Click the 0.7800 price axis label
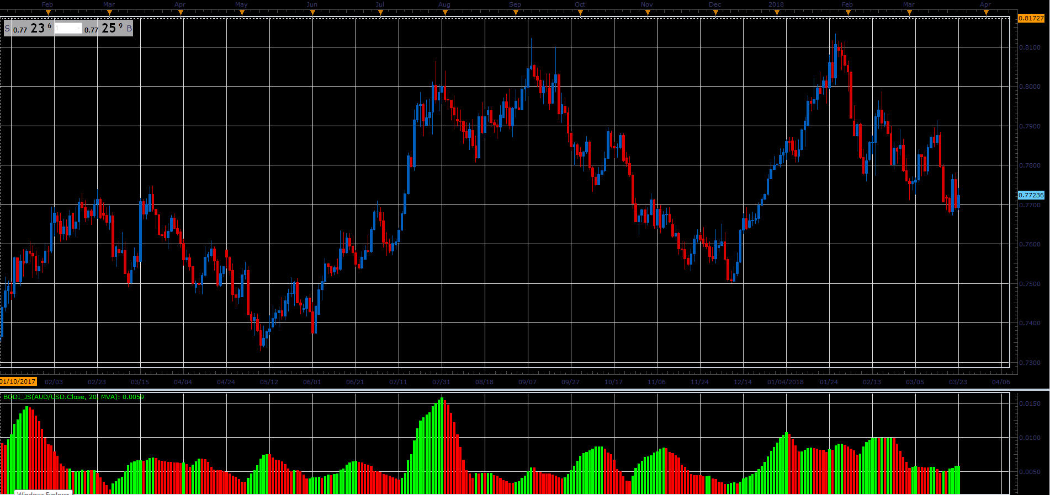 [x=1030, y=165]
